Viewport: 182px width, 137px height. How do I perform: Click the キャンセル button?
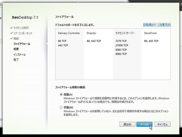click(x=163, y=124)
